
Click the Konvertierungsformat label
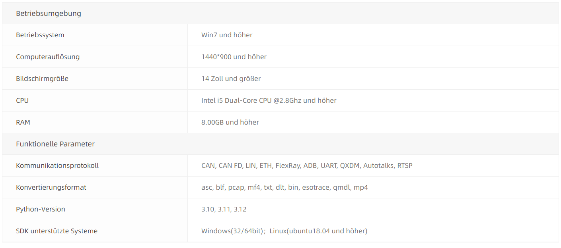point(51,187)
